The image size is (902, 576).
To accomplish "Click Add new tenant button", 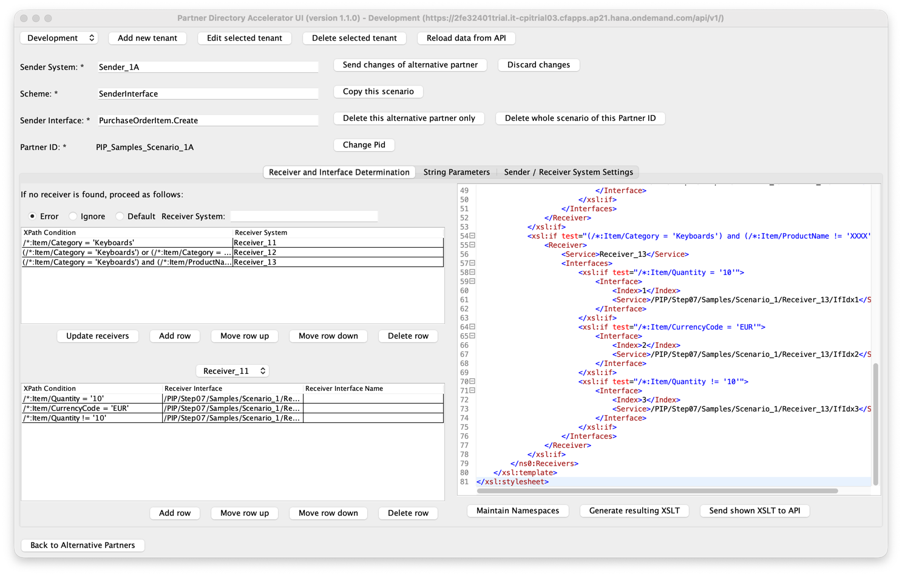I will pos(148,38).
